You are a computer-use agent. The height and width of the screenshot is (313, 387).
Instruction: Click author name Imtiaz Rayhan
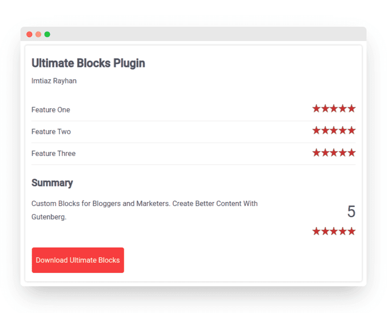point(54,81)
